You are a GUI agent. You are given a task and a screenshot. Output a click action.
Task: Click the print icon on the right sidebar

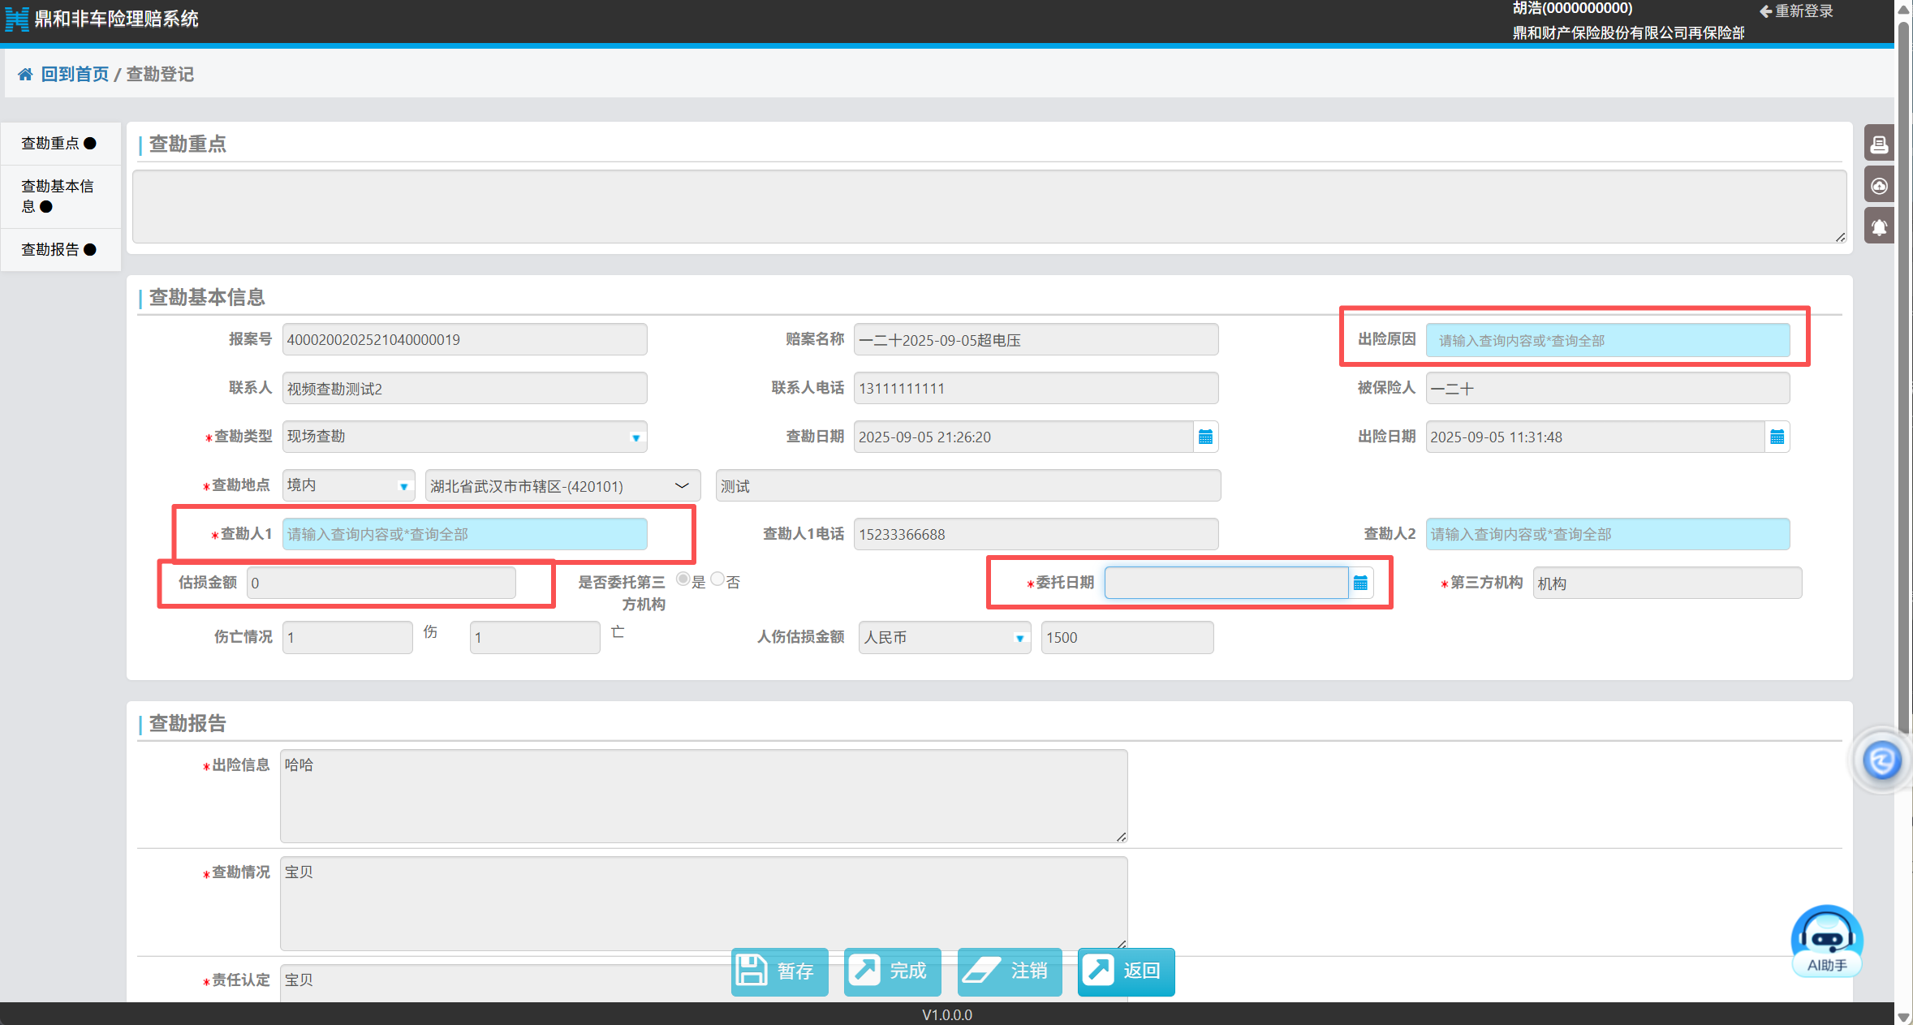1878,144
